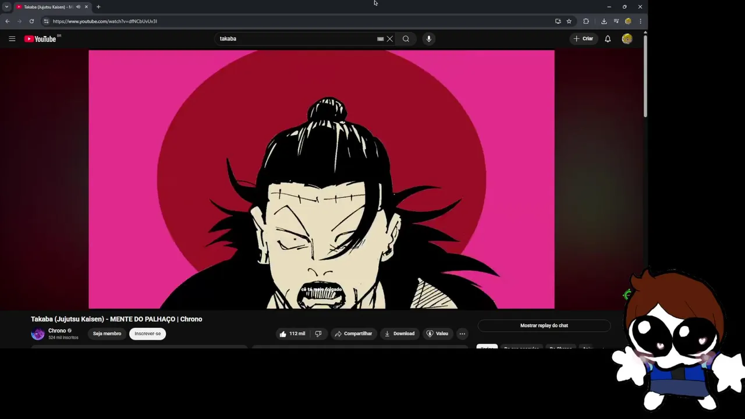Start voice search with the microphone
Image resolution: width=745 pixels, height=419 pixels.
(x=429, y=39)
